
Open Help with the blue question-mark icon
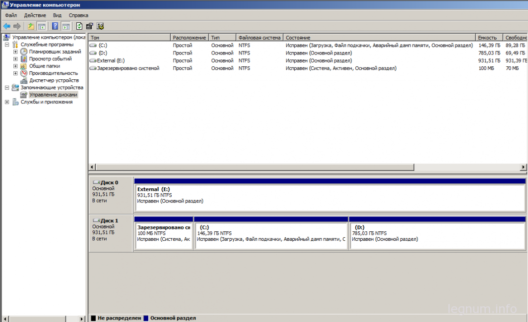tap(55, 26)
